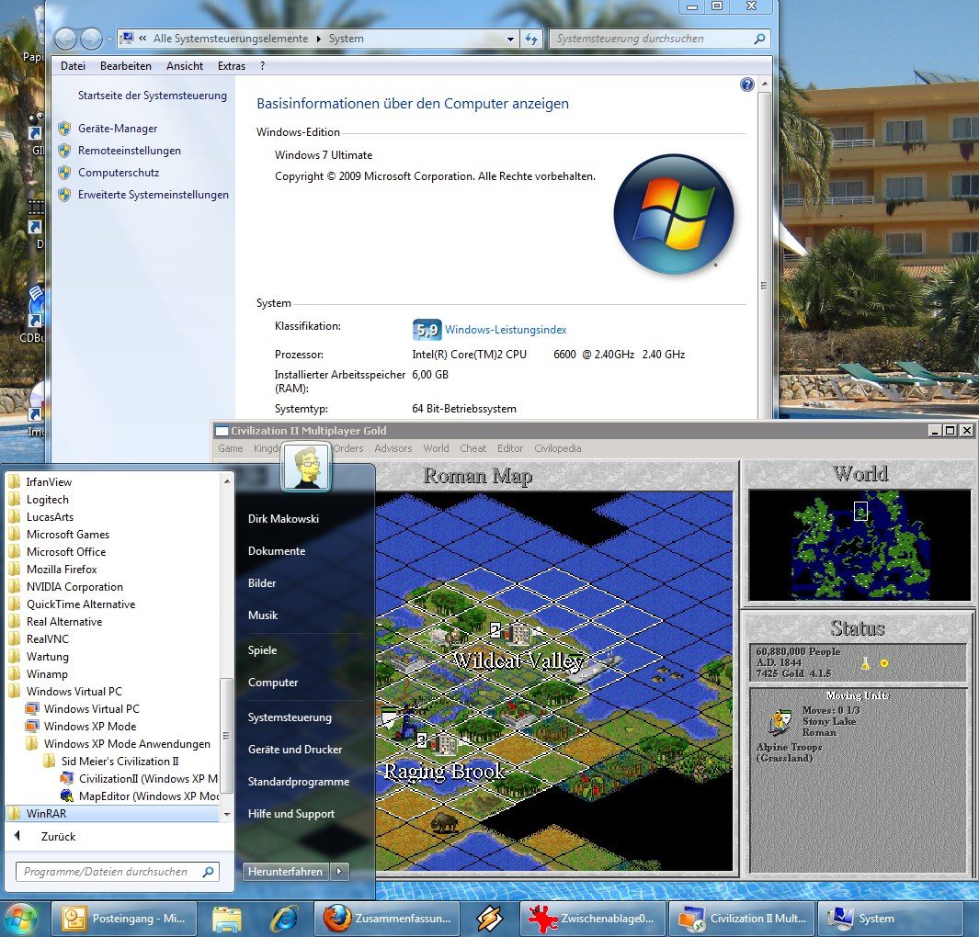Open the Ansicht menu
This screenshot has width=979, height=937.
pos(184,66)
